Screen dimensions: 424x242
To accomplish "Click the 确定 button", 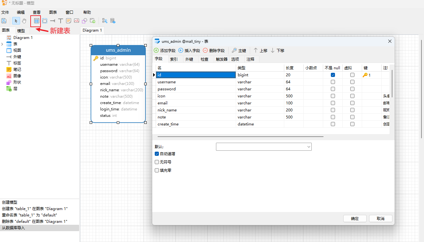I will point(355,219).
